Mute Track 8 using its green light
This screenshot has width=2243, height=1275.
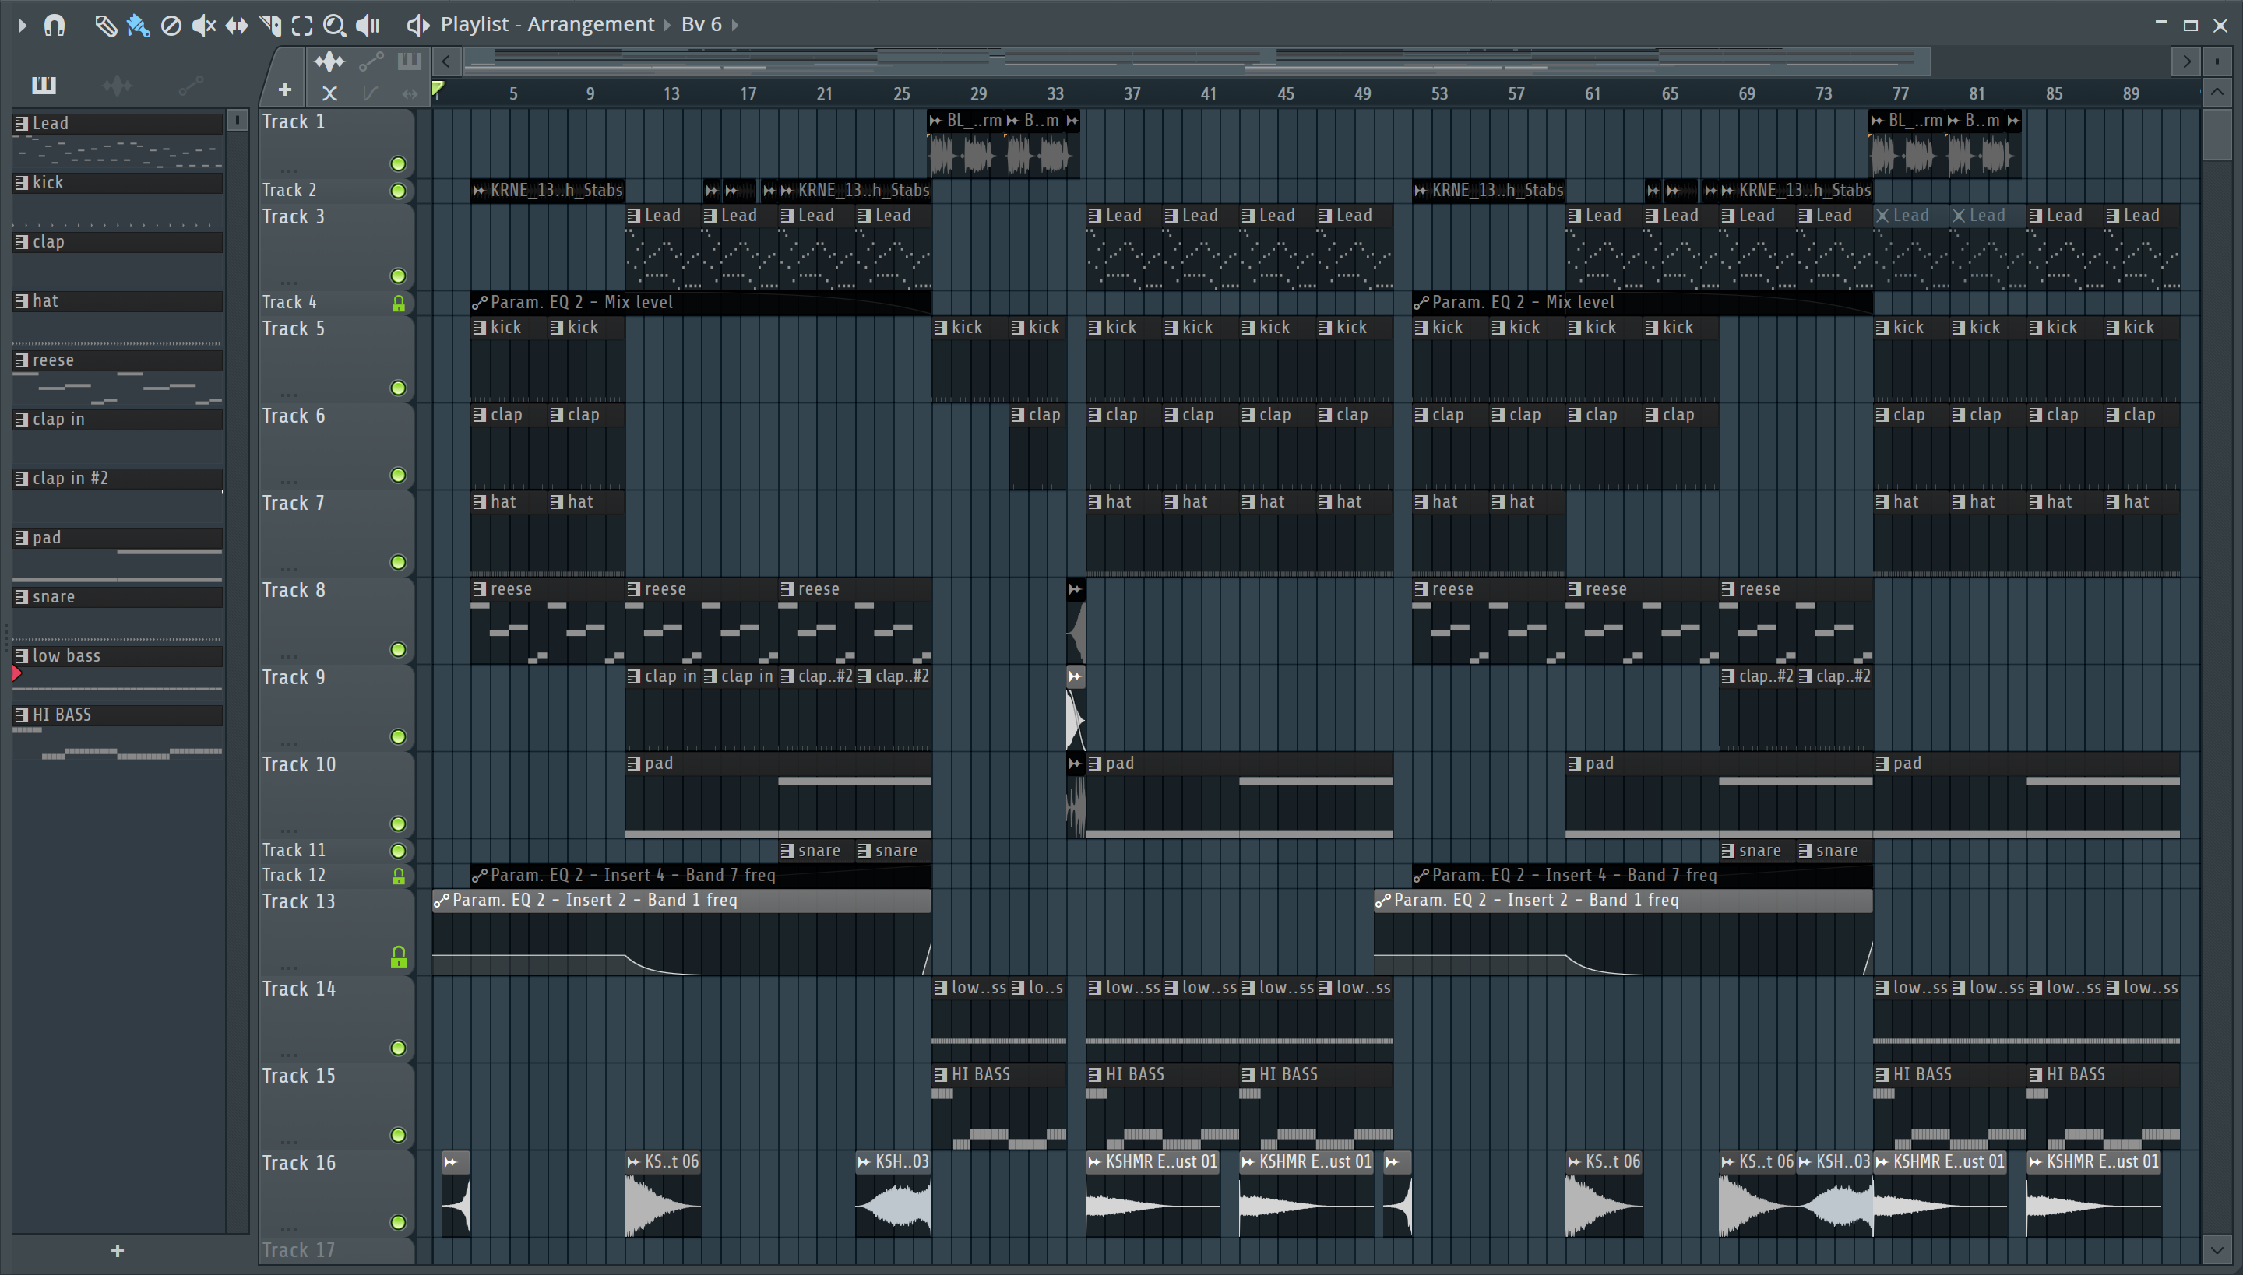pyautogui.click(x=398, y=650)
